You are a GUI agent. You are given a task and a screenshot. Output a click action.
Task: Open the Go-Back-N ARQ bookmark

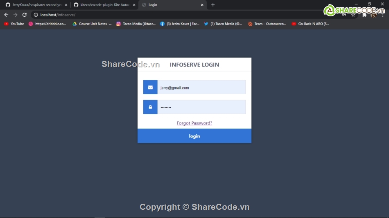pyautogui.click(x=311, y=24)
